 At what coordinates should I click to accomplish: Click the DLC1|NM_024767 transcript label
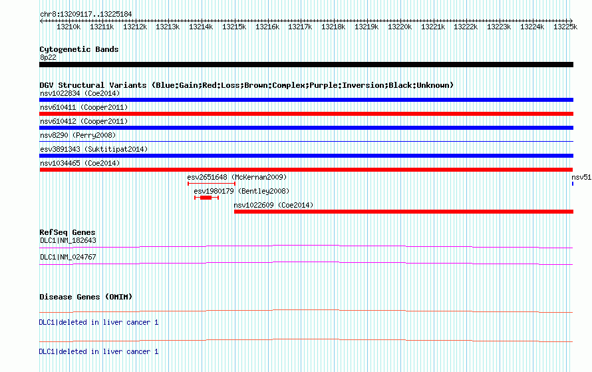pos(68,257)
